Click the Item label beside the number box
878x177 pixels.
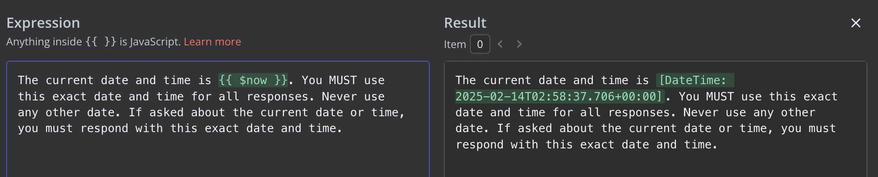point(455,44)
